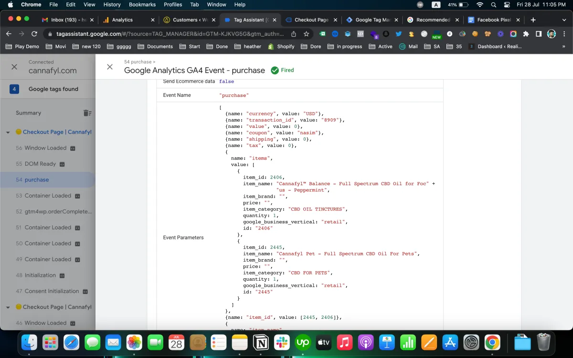Open the Dashboard ‹ Reali… bookmark
The height and width of the screenshot is (358, 573).
pyautogui.click(x=495, y=46)
